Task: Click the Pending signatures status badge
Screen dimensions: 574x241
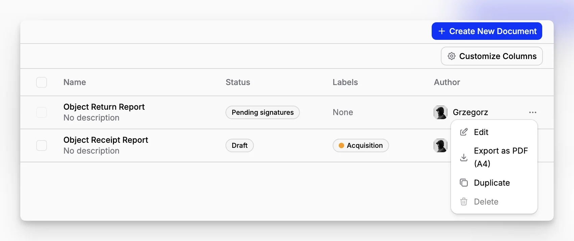Action: (263, 112)
